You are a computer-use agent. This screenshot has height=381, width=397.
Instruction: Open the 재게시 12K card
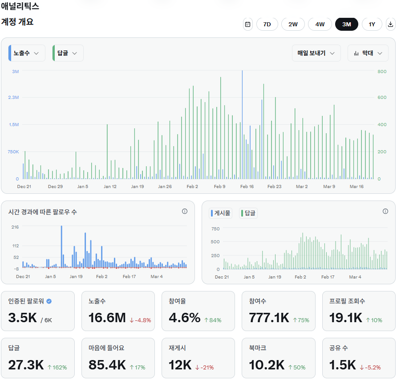(198, 358)
